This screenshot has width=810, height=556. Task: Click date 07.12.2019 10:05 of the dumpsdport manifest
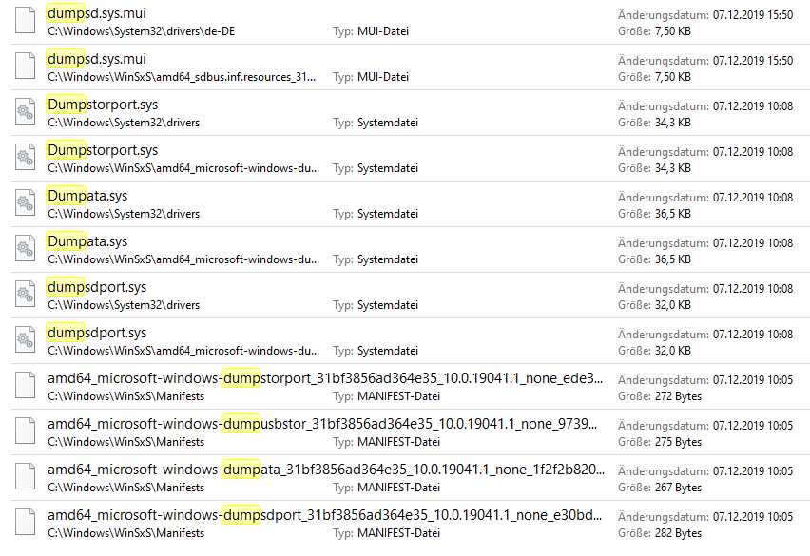click(x=753, y=517)
